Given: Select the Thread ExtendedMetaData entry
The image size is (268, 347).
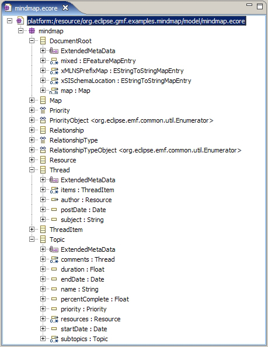Looking at the screenshot, I should (88, 180).
